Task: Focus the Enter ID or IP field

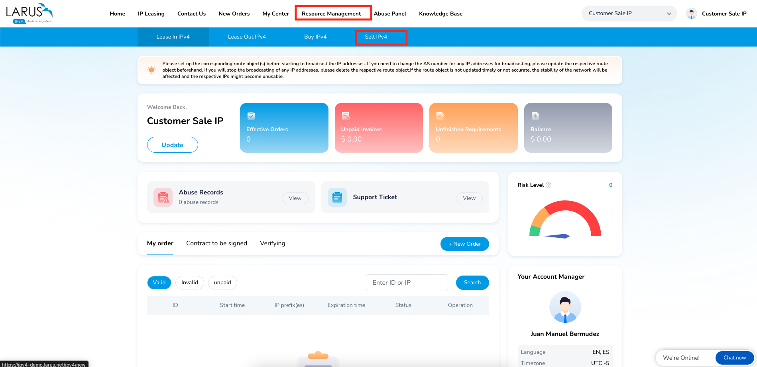Action: pyautogui.click(x=407, y=283)
